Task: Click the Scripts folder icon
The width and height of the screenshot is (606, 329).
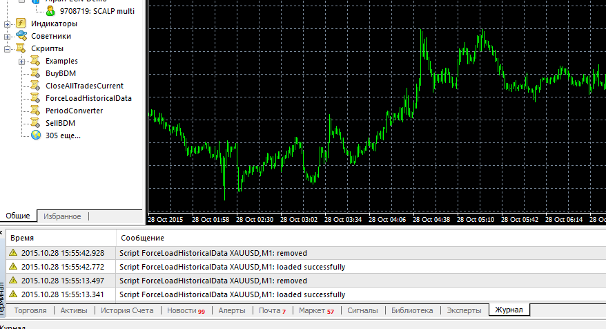Action: click(x=21, y=48)
